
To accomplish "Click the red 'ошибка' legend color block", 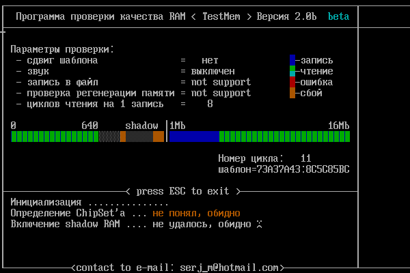I will 292,82.
